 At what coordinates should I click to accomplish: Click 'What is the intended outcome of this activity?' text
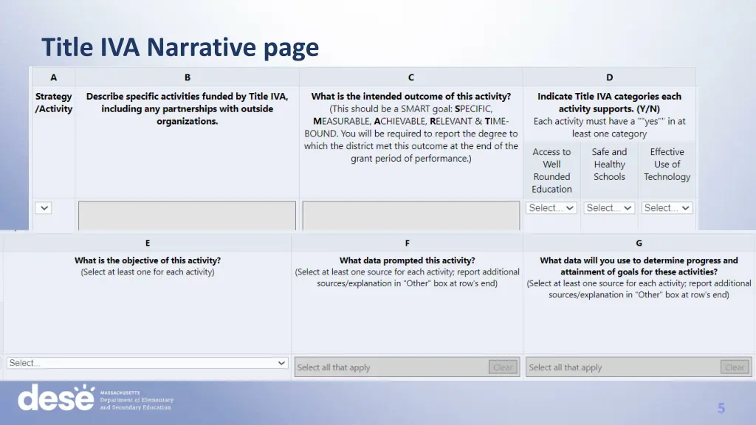(x=410, y=97)
